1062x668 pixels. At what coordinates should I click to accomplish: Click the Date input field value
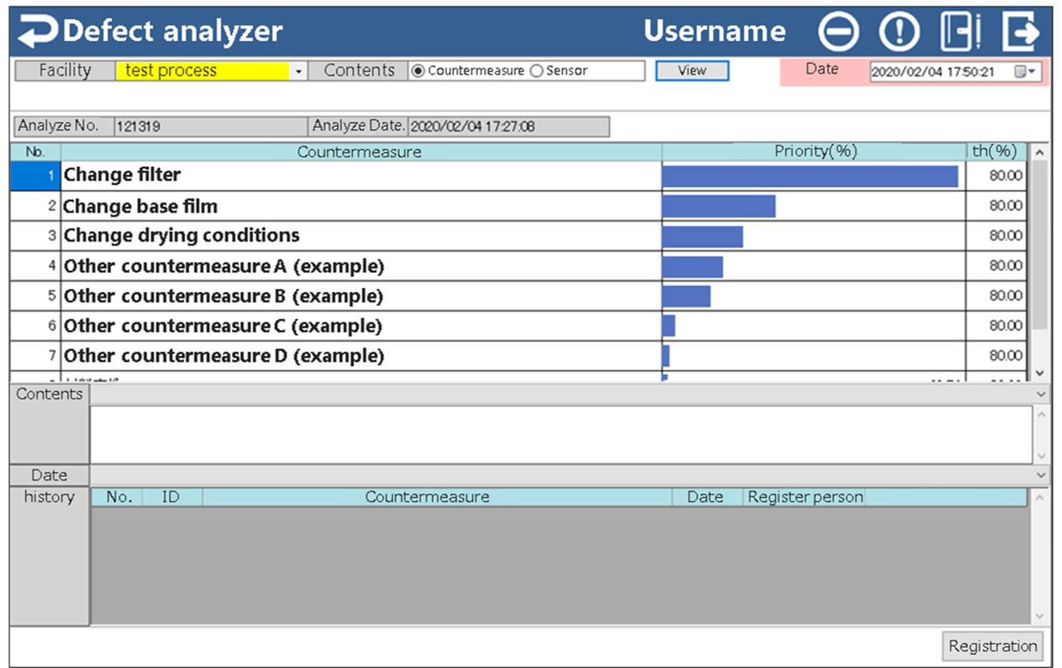tap(932, 72)
